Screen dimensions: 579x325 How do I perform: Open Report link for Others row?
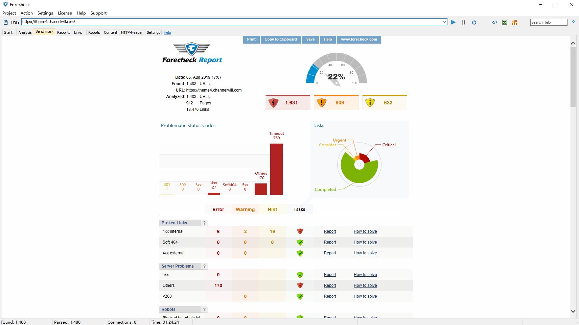click(330, 285)
